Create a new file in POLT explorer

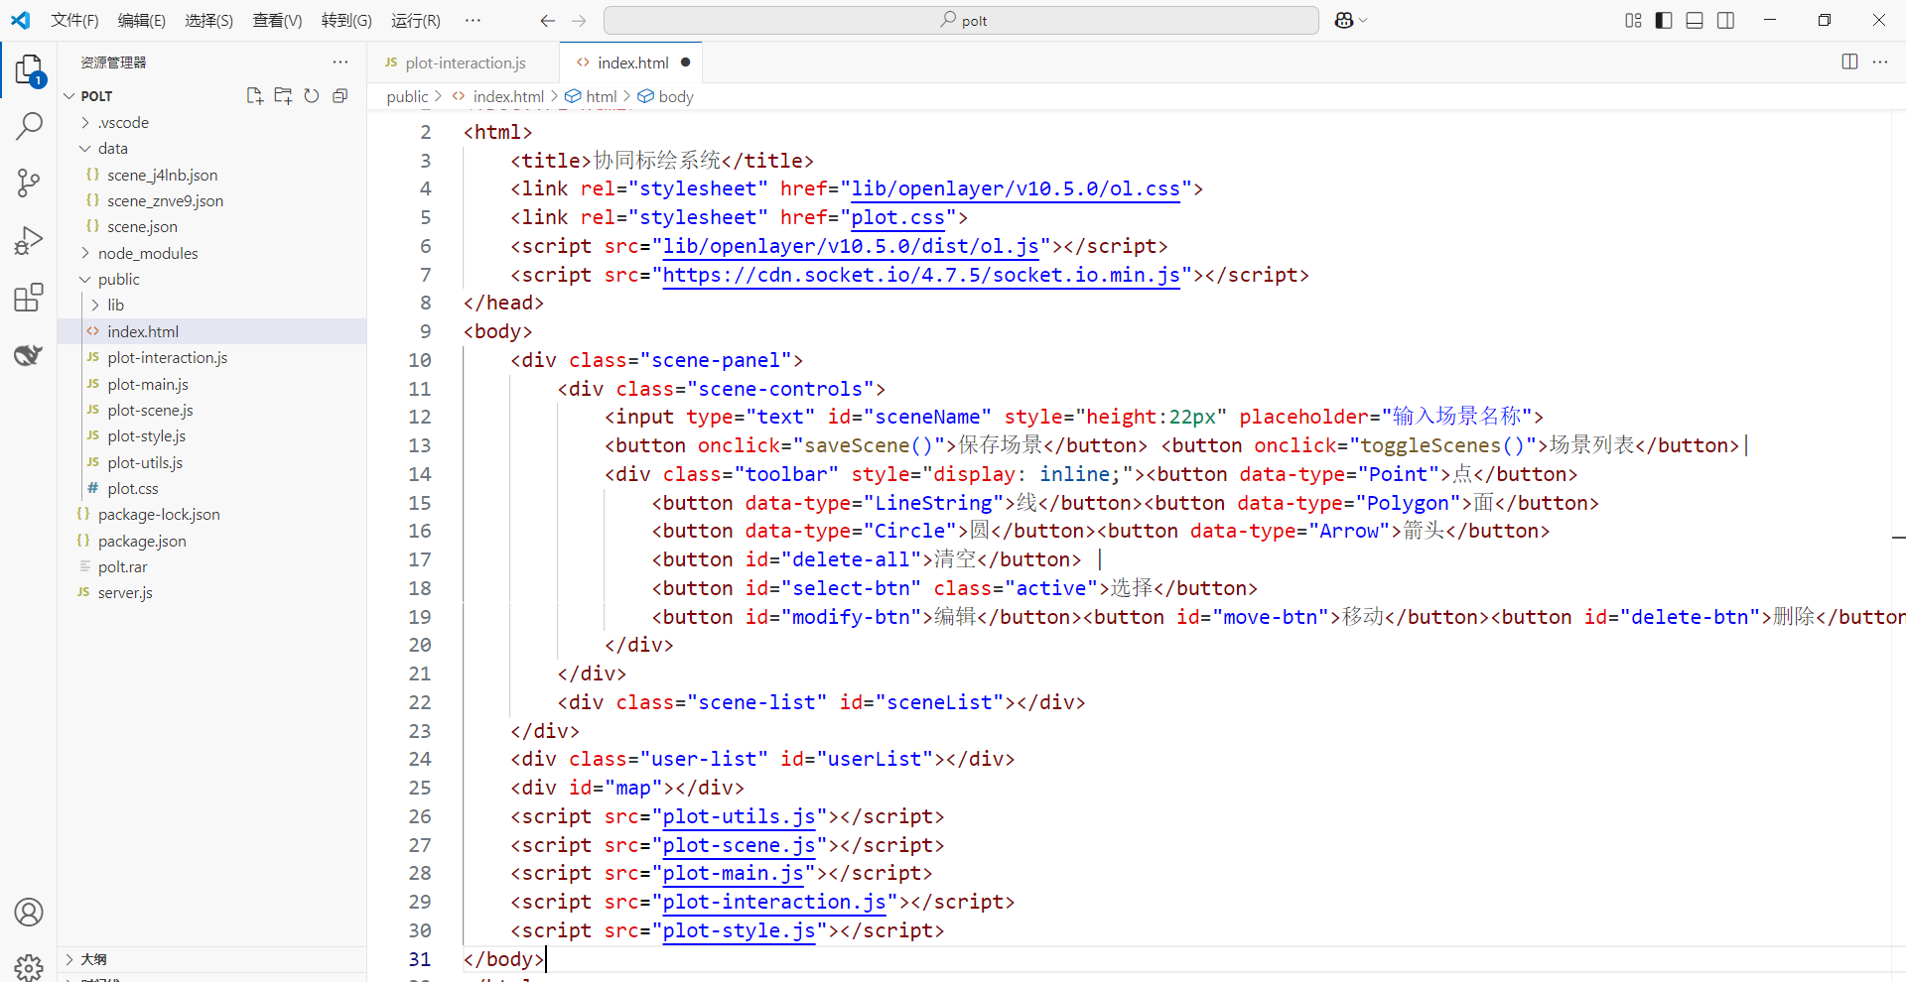click(x=254, y=95)
